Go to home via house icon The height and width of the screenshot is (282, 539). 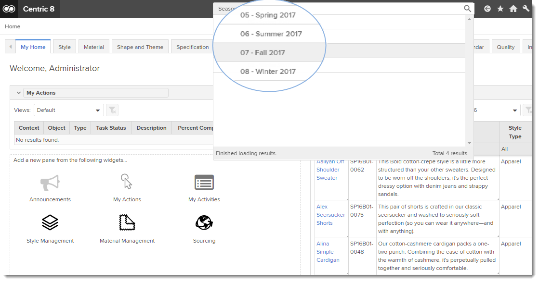pos(513,9)
